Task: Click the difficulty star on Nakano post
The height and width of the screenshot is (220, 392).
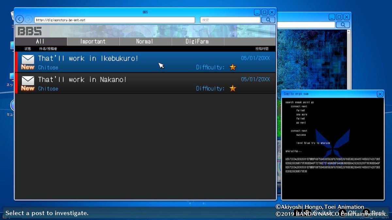Action: (233, 88)
